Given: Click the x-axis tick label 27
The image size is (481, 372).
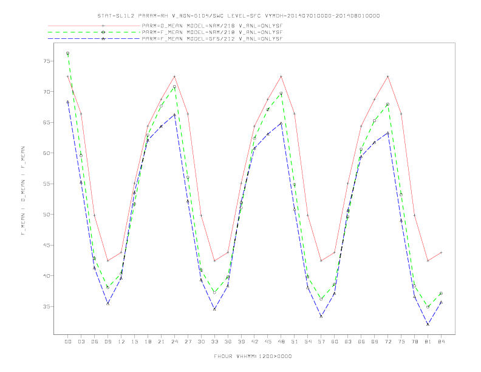Looking at the screenshot, I should tap(188, 342).
